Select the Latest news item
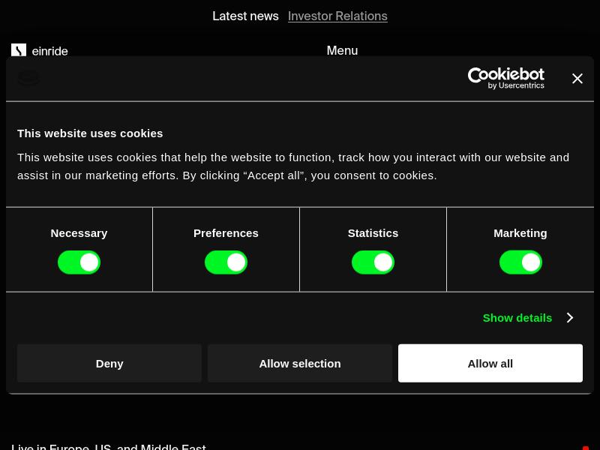600x450 pixels. [245, 16]
